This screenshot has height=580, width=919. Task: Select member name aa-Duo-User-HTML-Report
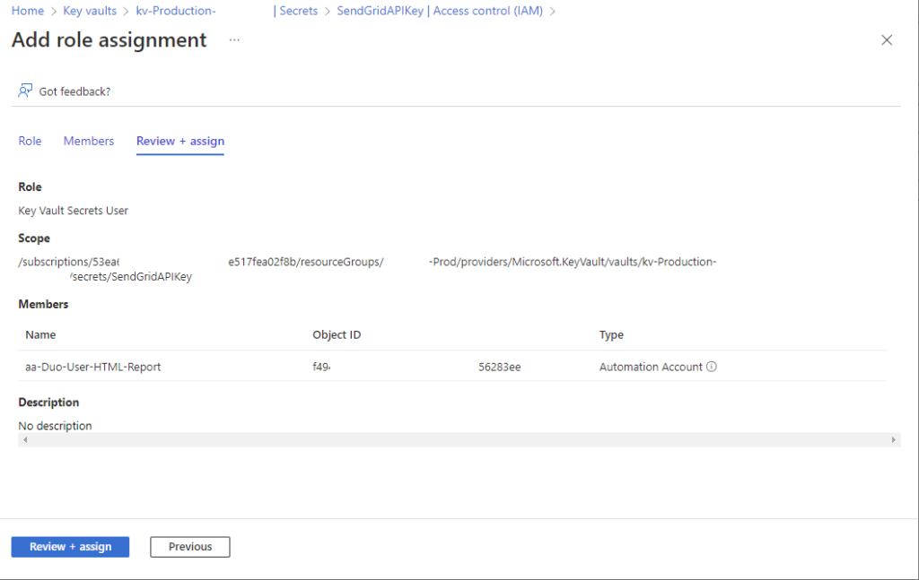tap(92, 367)
